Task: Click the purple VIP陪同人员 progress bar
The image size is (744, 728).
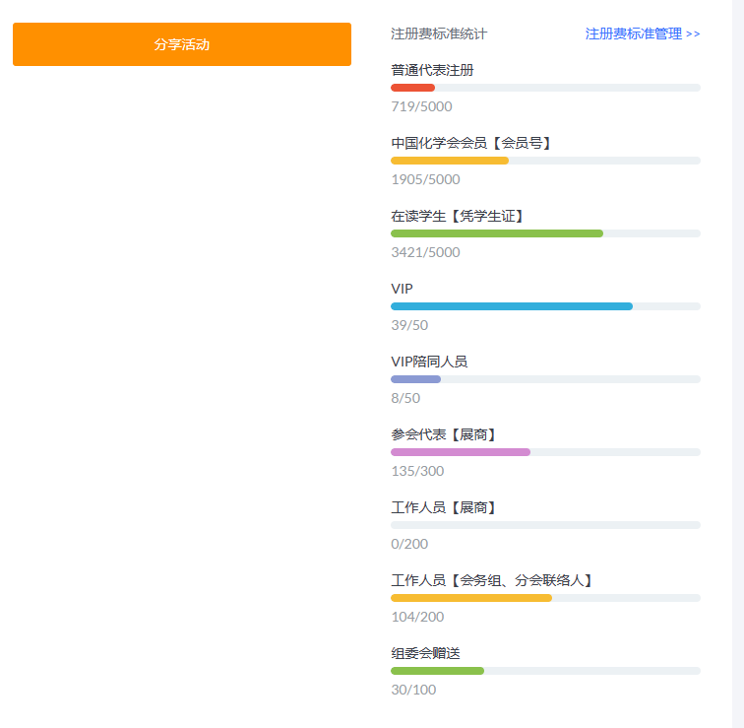Action: coord(545,379)
